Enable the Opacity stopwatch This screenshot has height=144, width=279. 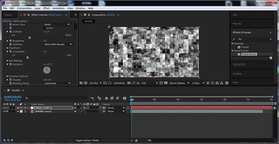[10, 80]
